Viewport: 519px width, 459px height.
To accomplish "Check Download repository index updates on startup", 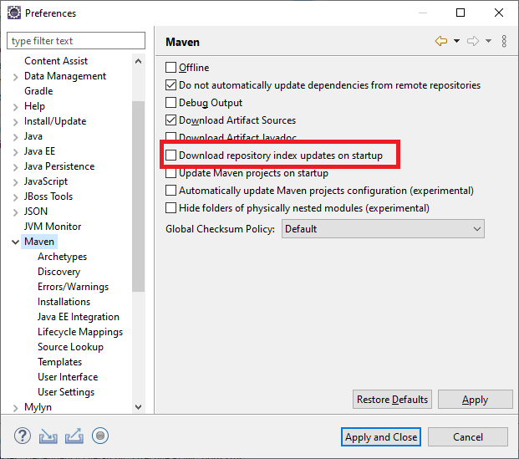I will (x=170, y=156).
